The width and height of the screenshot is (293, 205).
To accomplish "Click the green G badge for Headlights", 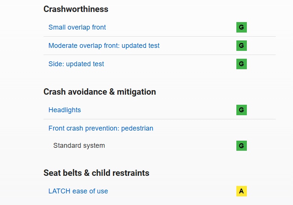I will (242, 110).
